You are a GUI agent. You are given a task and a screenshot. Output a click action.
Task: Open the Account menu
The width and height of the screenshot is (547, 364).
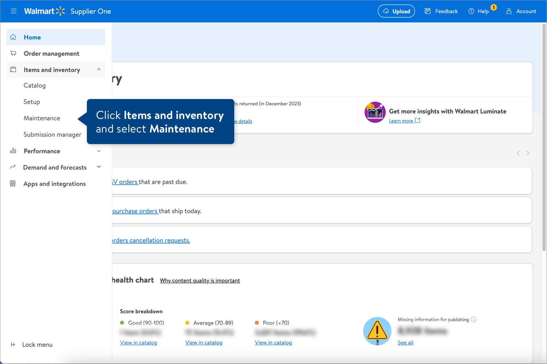pos(521,11)
